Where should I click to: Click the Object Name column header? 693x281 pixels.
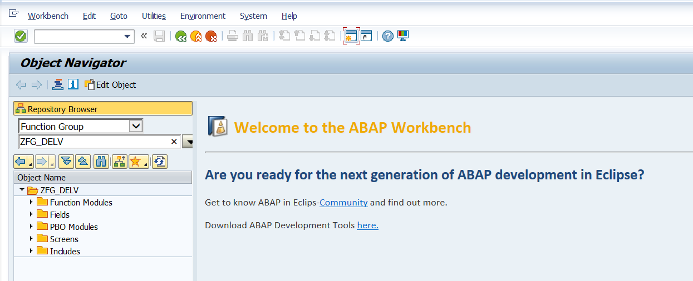(103, 178)
